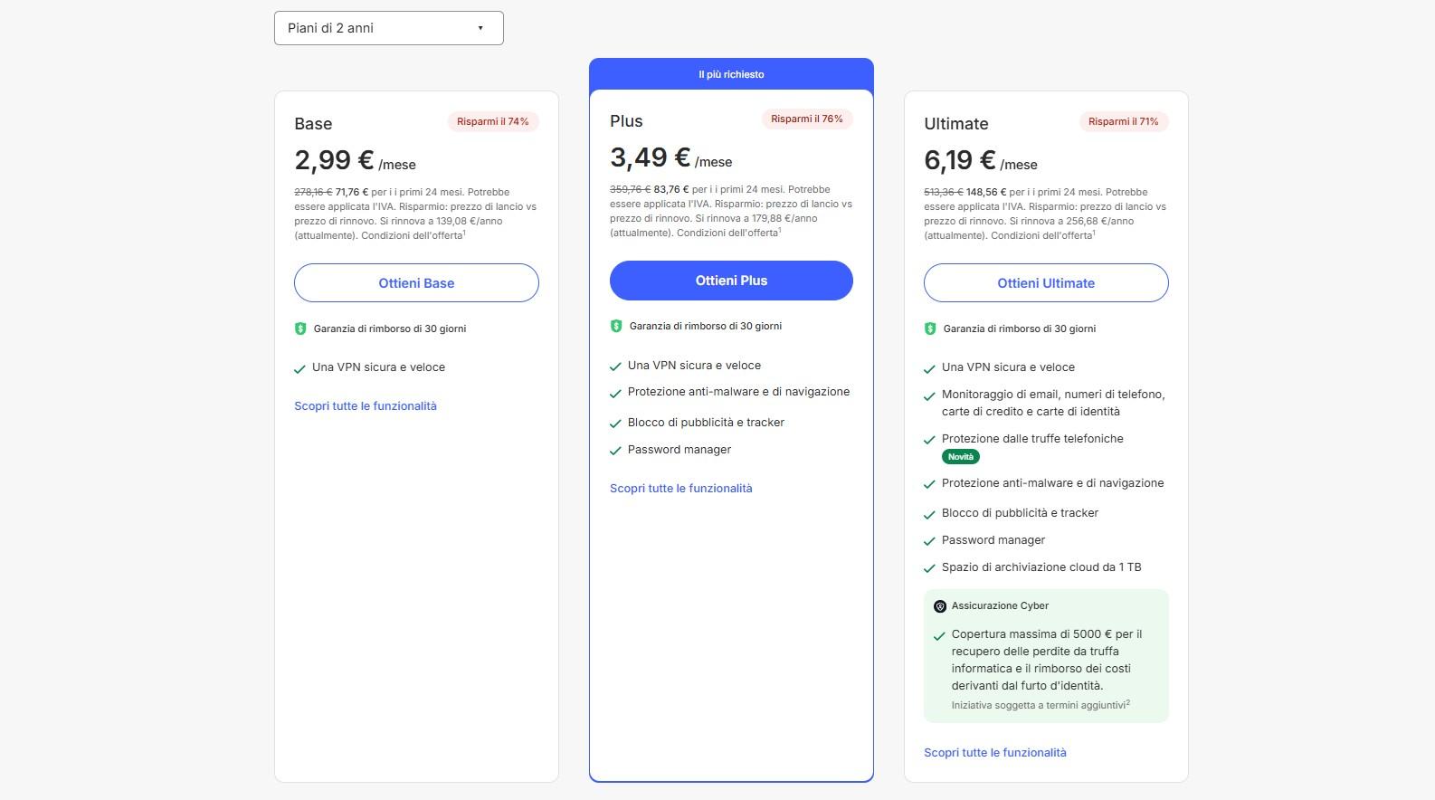
Task: Click the checkmark icon next to Password manager in Plus
Action: coord(616,451)
